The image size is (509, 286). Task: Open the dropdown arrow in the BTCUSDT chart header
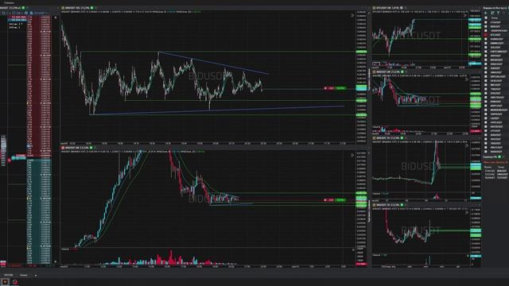(406, 8)
